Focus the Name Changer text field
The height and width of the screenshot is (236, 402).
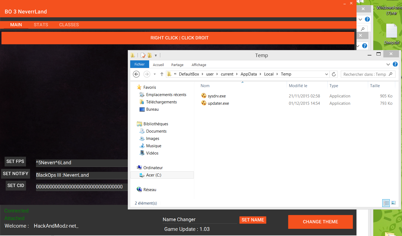[x=200, y=219]
